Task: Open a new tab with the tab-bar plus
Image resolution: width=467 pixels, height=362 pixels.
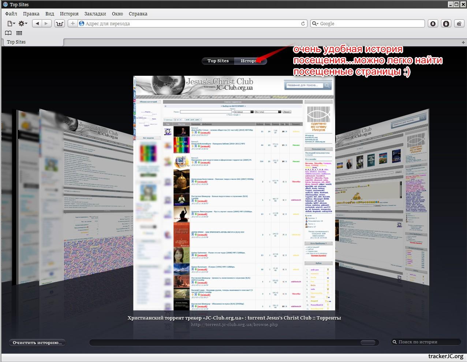Action: coord(463,42)
